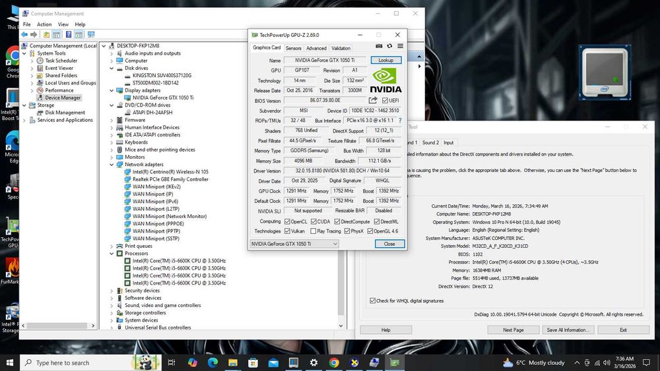This screenshot has height=371, width=660.
Task: Toggle the OpenCL checkbox
Action: click(287, 221)
